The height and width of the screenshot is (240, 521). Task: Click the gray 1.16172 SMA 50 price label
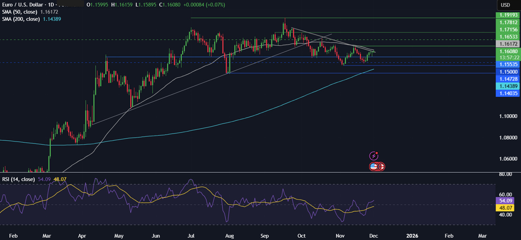point(507,44)
